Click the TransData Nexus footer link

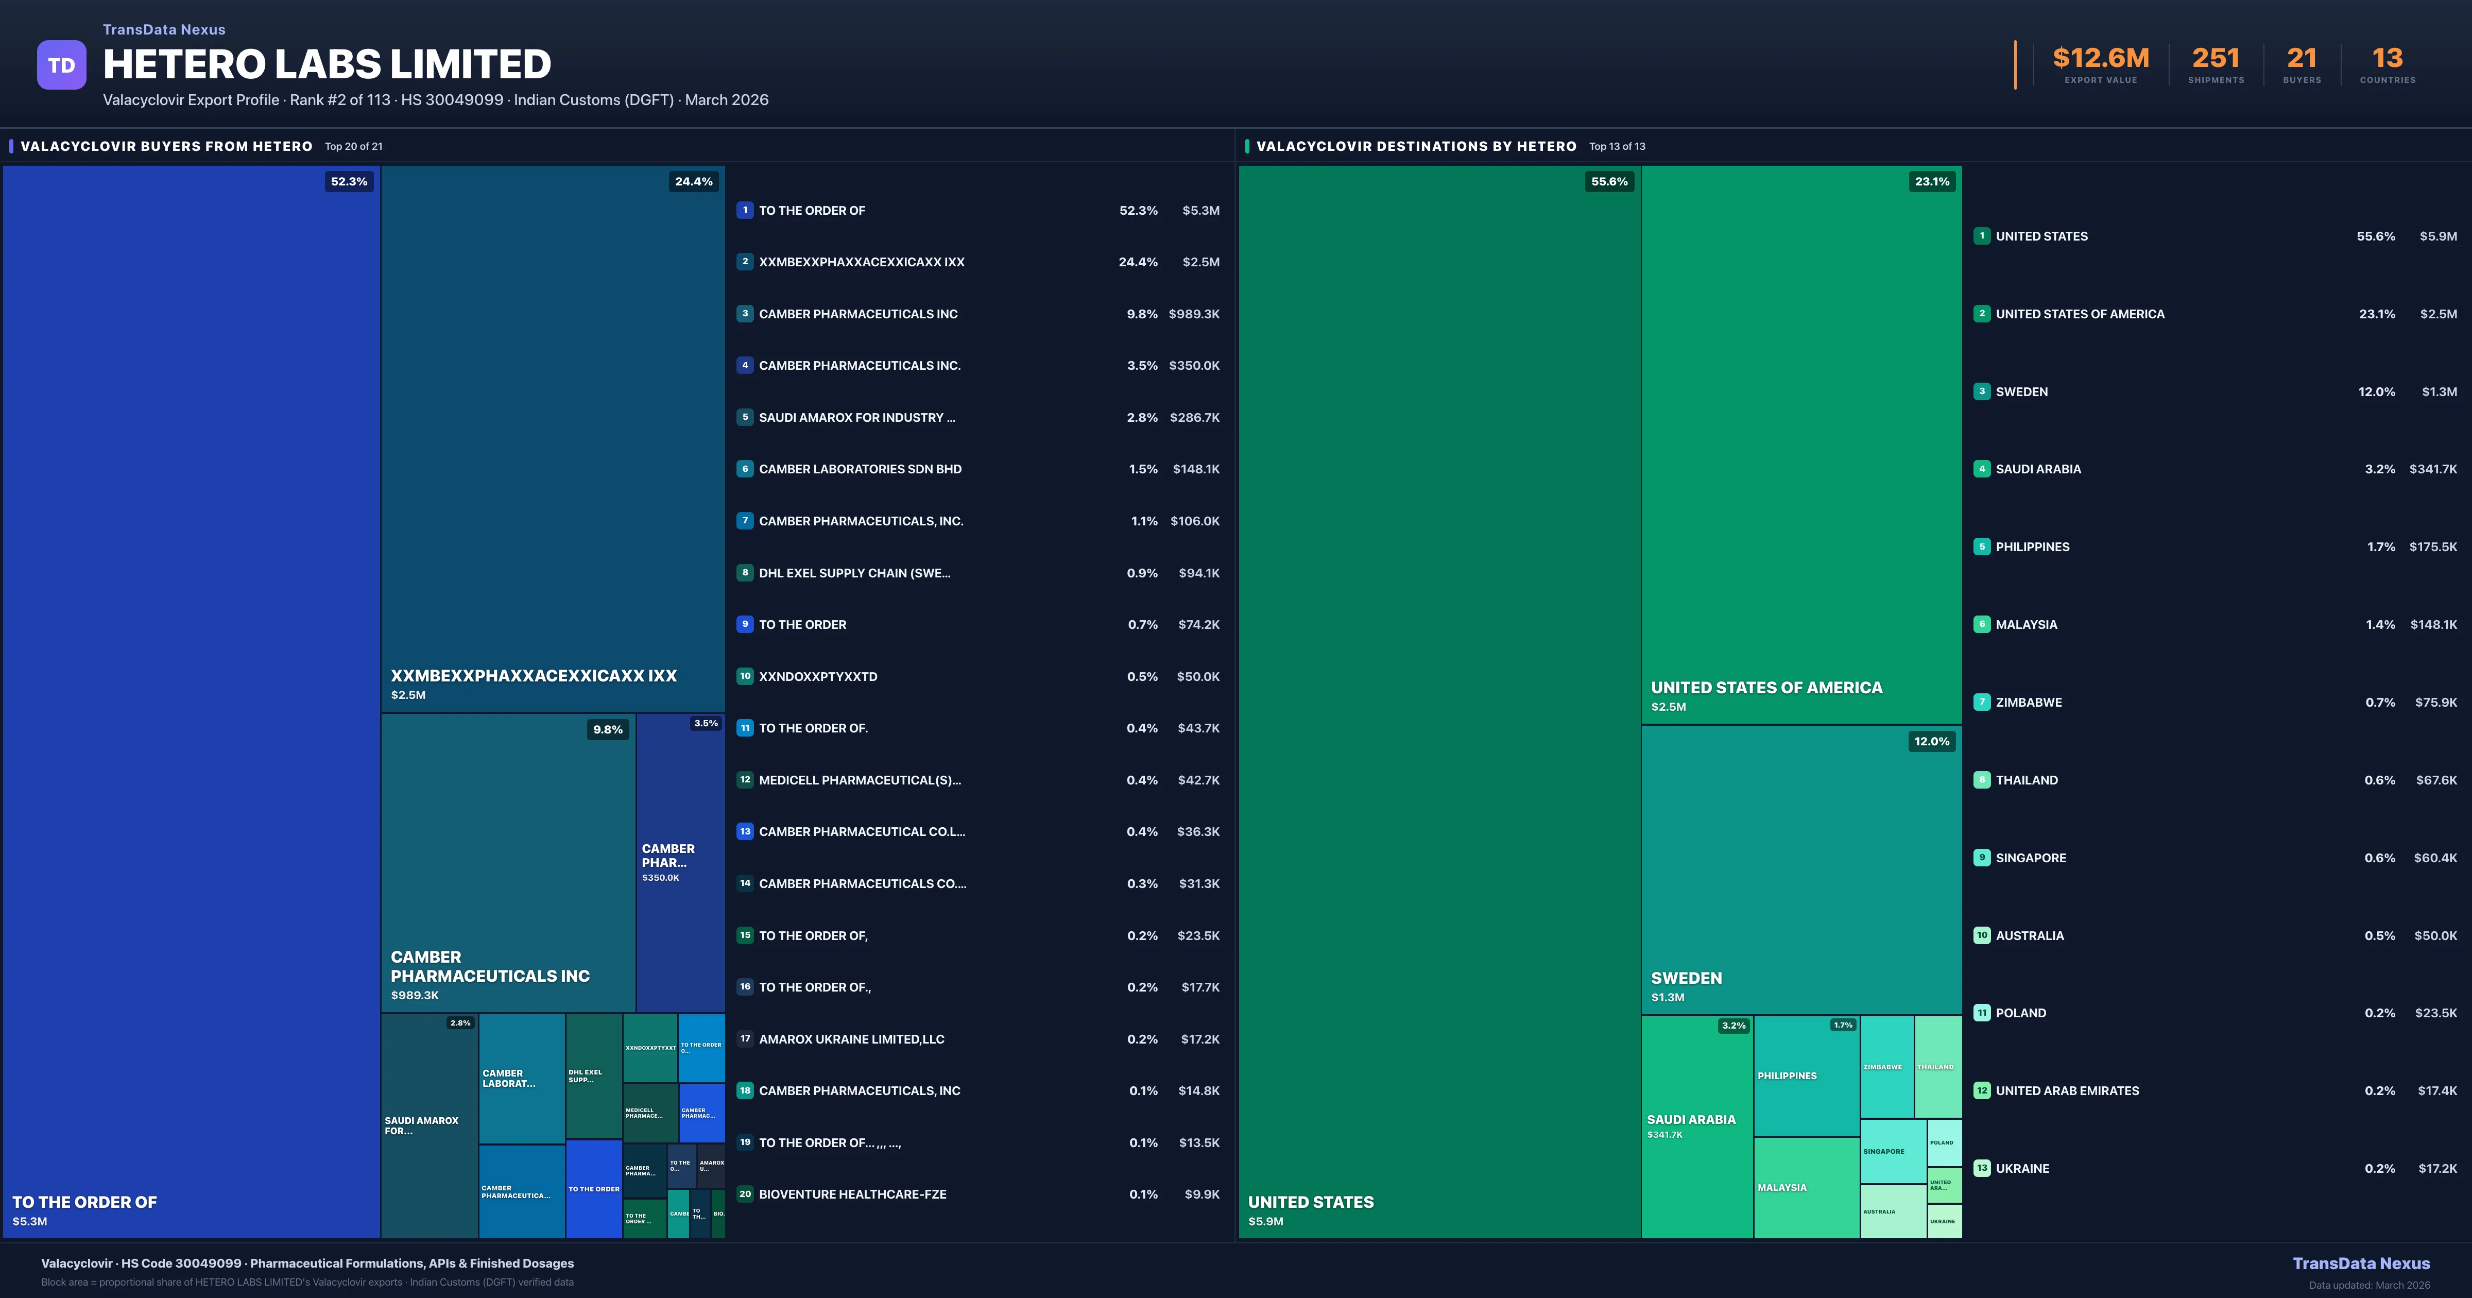point(2361,1263)
